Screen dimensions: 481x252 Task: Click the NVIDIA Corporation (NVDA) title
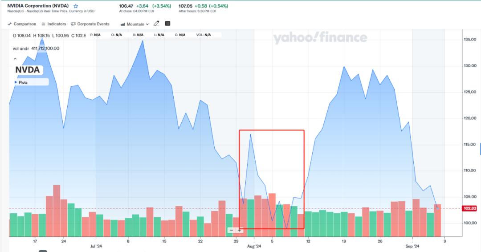click(x=38, y=6)
